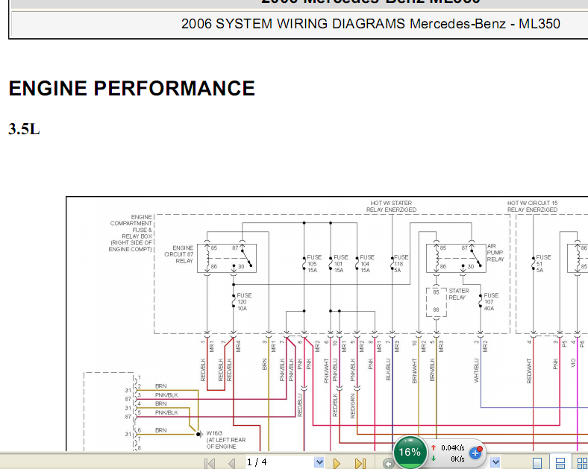This screenshot has height=469, width=588.
Task: Click the RED/BLU wire label
Action: coord(300,405)
